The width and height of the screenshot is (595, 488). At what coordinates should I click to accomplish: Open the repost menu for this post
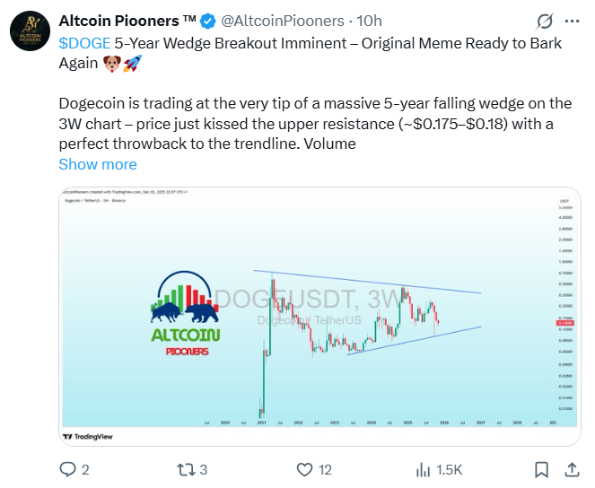pos(186,469)
